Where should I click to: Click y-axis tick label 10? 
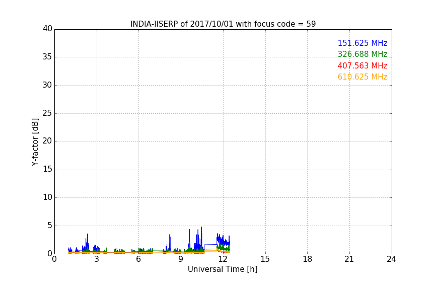point(47,197)
